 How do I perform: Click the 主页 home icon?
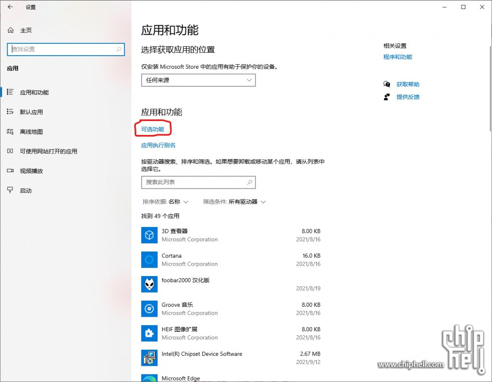[11, 31]
